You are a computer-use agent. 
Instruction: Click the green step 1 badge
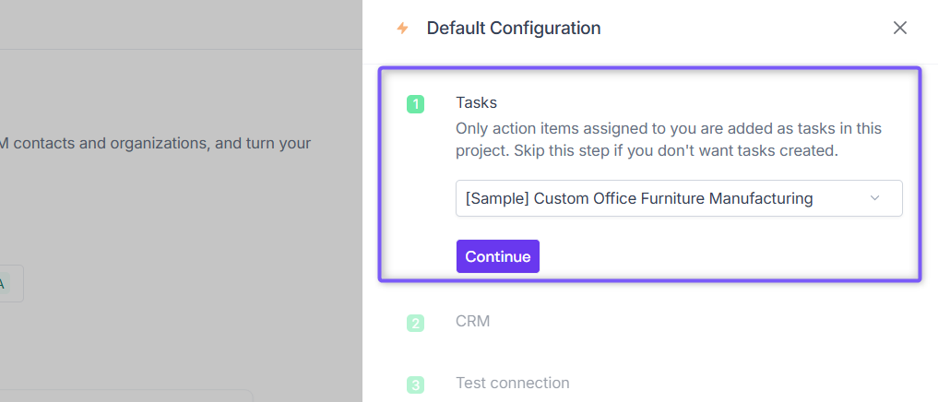[x=415, y=104]
